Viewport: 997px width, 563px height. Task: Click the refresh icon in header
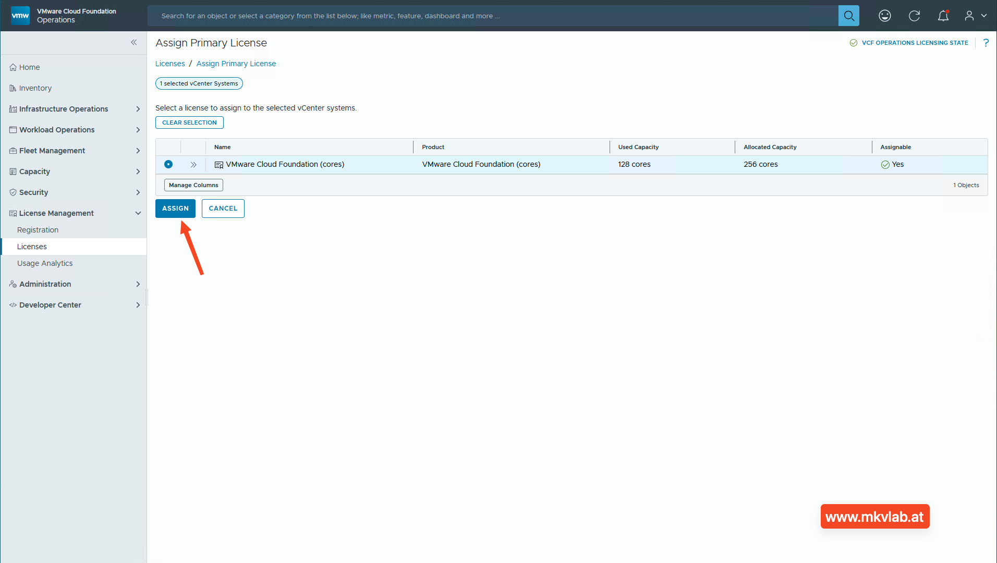coord(914,16)
